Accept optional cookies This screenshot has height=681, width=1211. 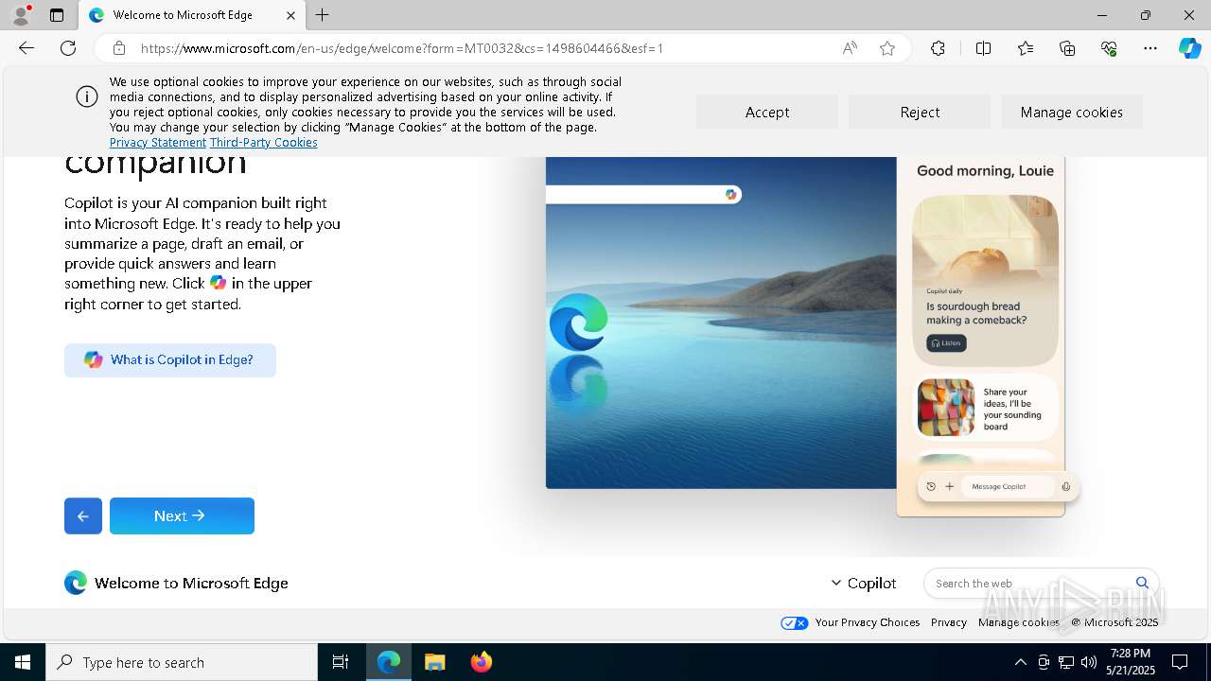[767, 112]
